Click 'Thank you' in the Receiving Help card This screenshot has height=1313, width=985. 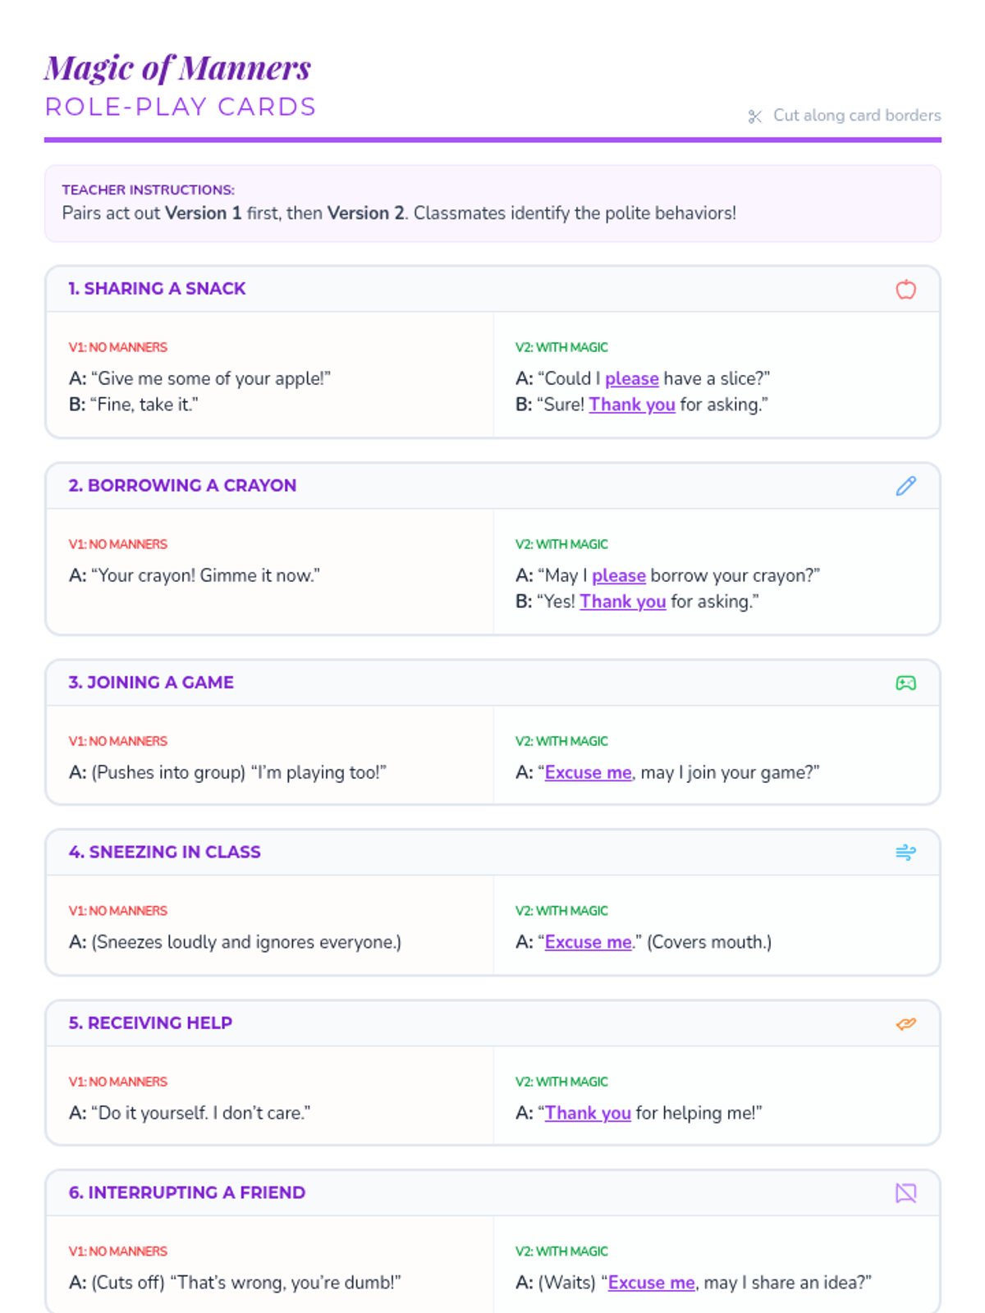588,1114
